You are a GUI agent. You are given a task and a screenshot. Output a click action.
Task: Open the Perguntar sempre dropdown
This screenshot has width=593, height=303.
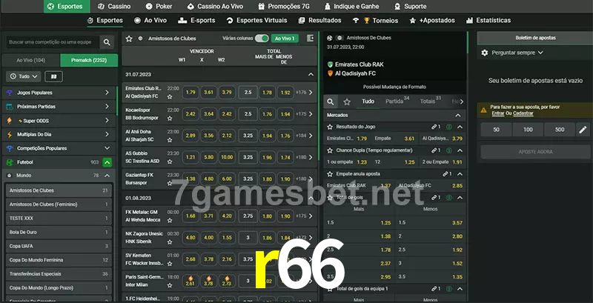(x=517, y=53)
